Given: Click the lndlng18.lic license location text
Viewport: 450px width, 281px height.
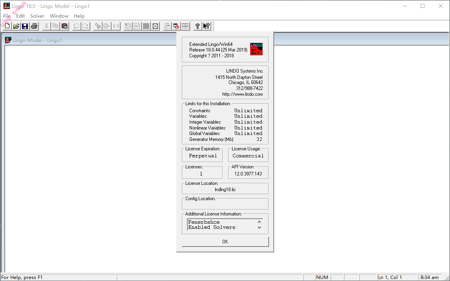Looking at the screenshot, I should pos(225,190).
